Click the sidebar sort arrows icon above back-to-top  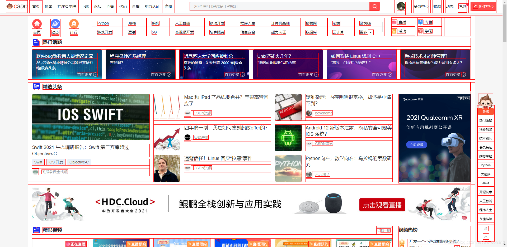[x=486, y=229]
